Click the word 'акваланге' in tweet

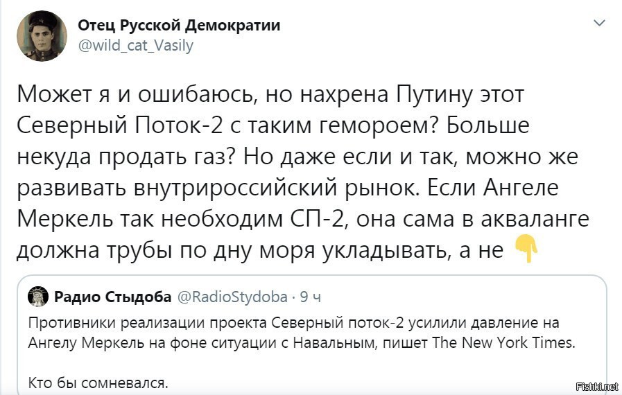[535, 219]
